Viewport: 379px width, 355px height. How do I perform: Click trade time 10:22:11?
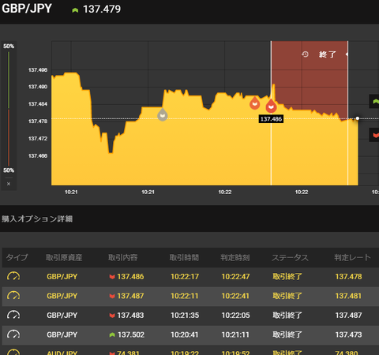(x=185, y=296)
